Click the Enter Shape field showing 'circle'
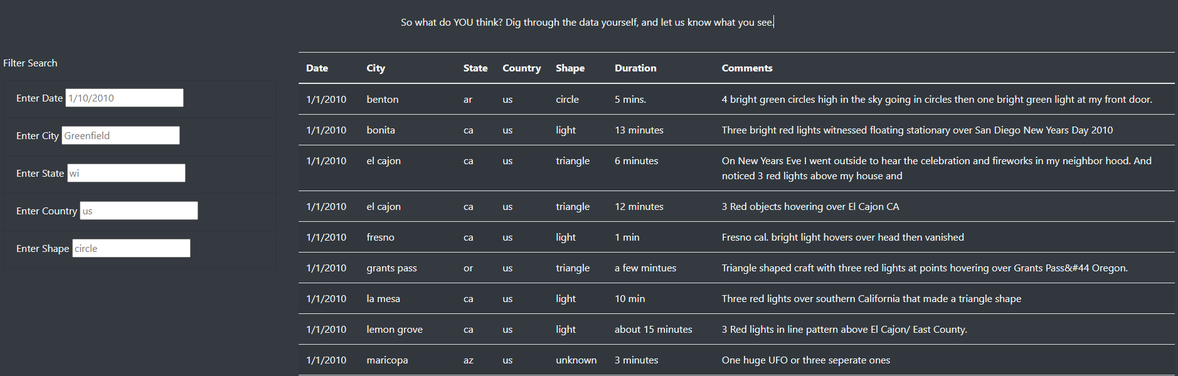Image resolution: width=1178 pixels, height=376 pixels. click(x=130, y=248)
